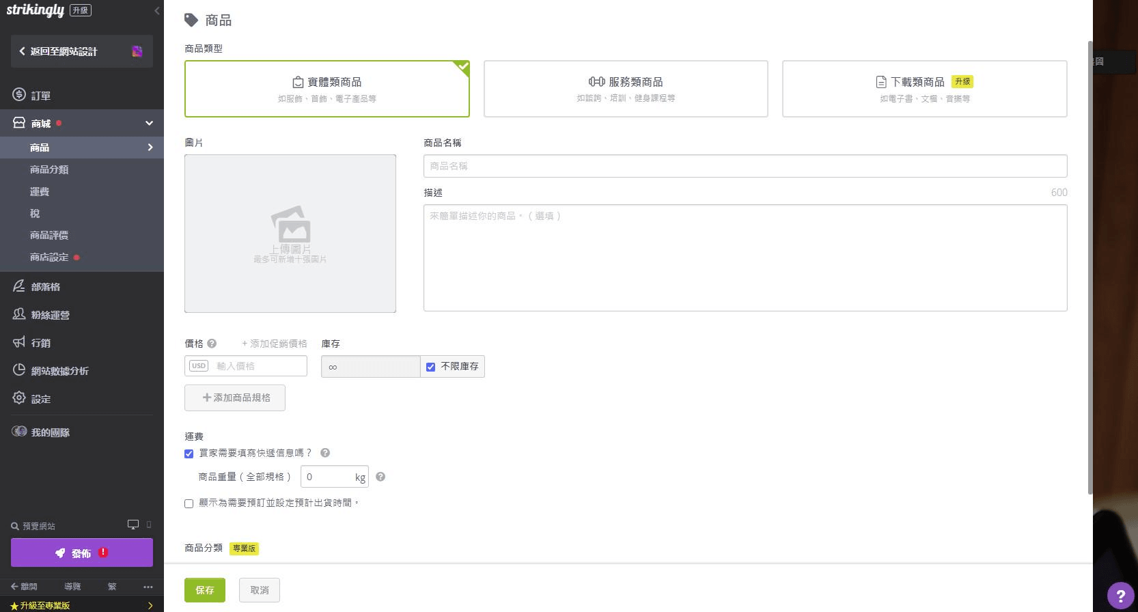Switch language via 繁

click(x=112, y=587)
